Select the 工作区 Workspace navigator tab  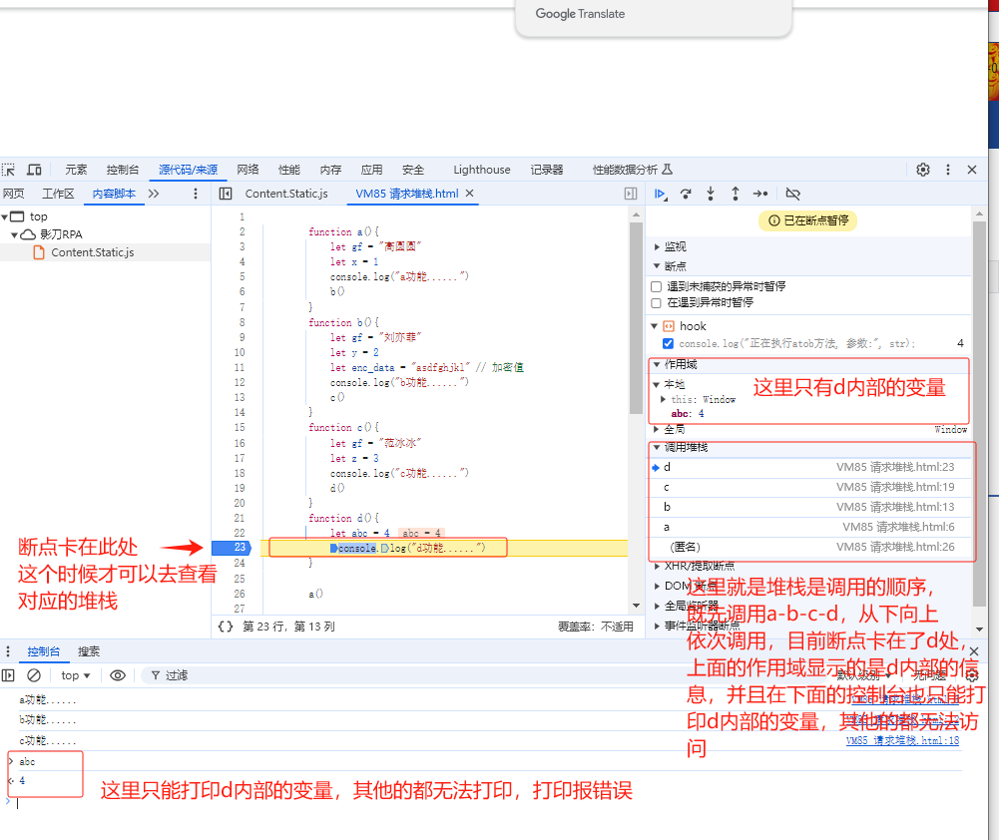pos(58,194)
